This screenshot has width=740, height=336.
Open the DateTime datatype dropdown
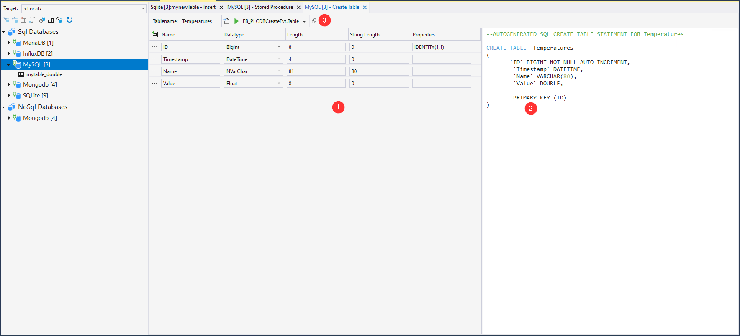click(x=279, y=59)
